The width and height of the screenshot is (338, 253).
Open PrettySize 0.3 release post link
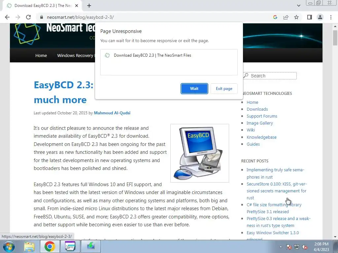[x=278, y=222]
